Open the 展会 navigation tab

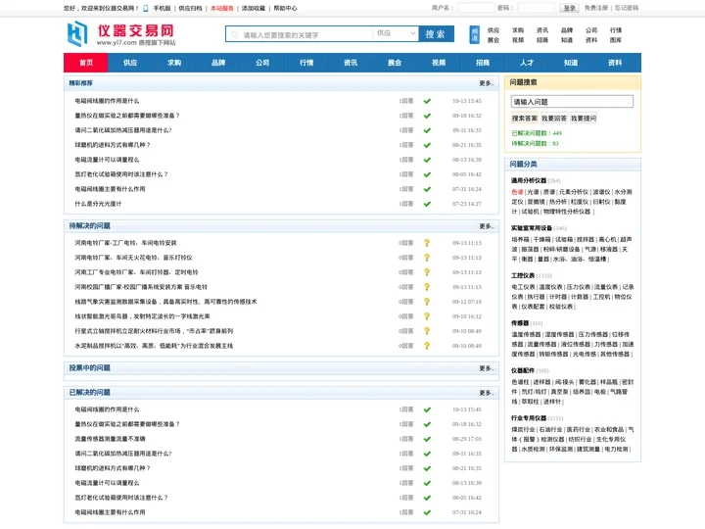395,63
